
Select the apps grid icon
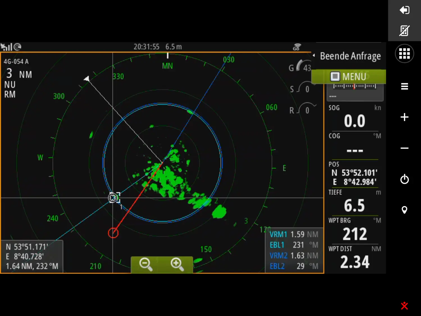(404, 53)
